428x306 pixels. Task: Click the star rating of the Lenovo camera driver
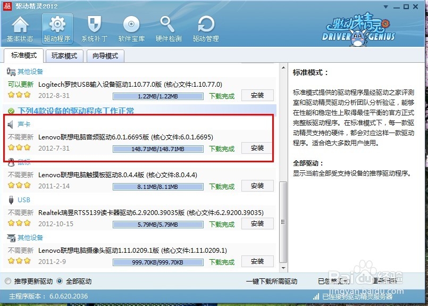point(19,261)
